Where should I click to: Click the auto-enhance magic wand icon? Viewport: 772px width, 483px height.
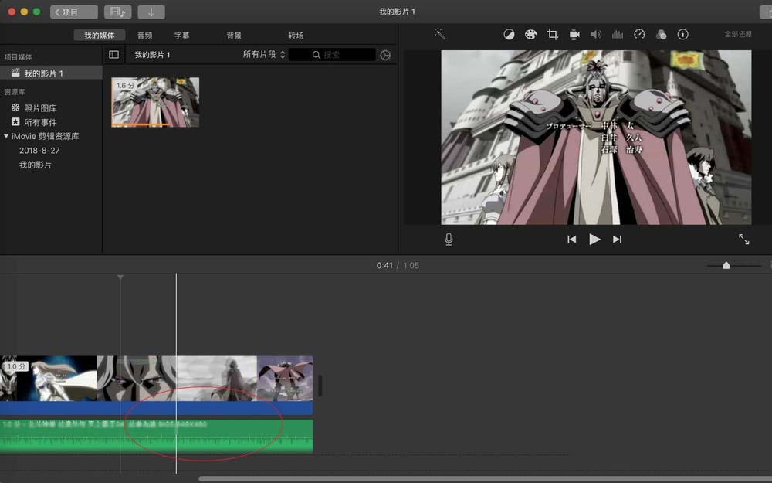point(438,34)
